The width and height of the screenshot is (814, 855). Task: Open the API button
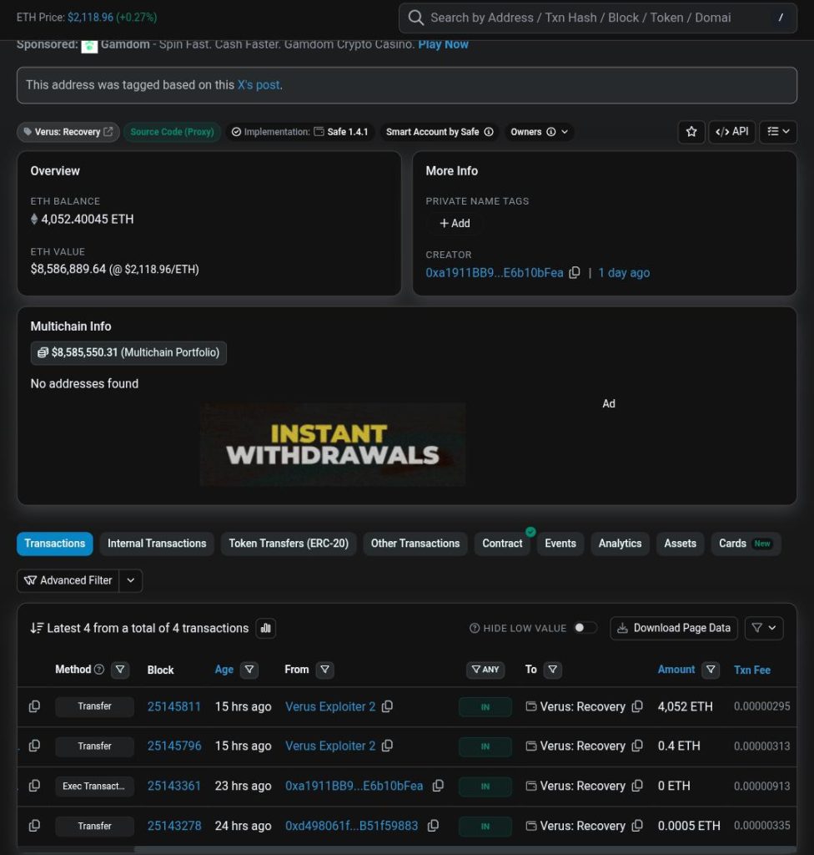[x=731, y=132]
